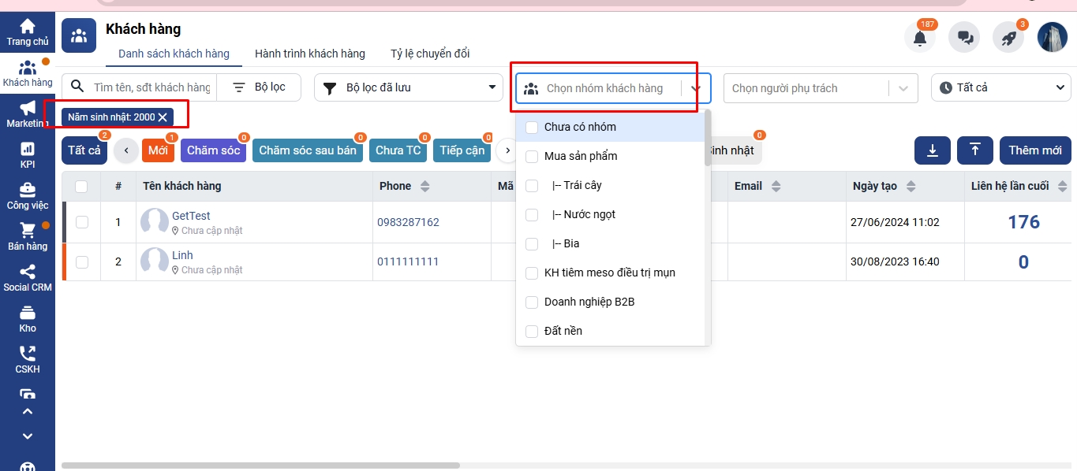Open the notifications bell icon
Screen dimensions: 1077x471
point(919,38)
